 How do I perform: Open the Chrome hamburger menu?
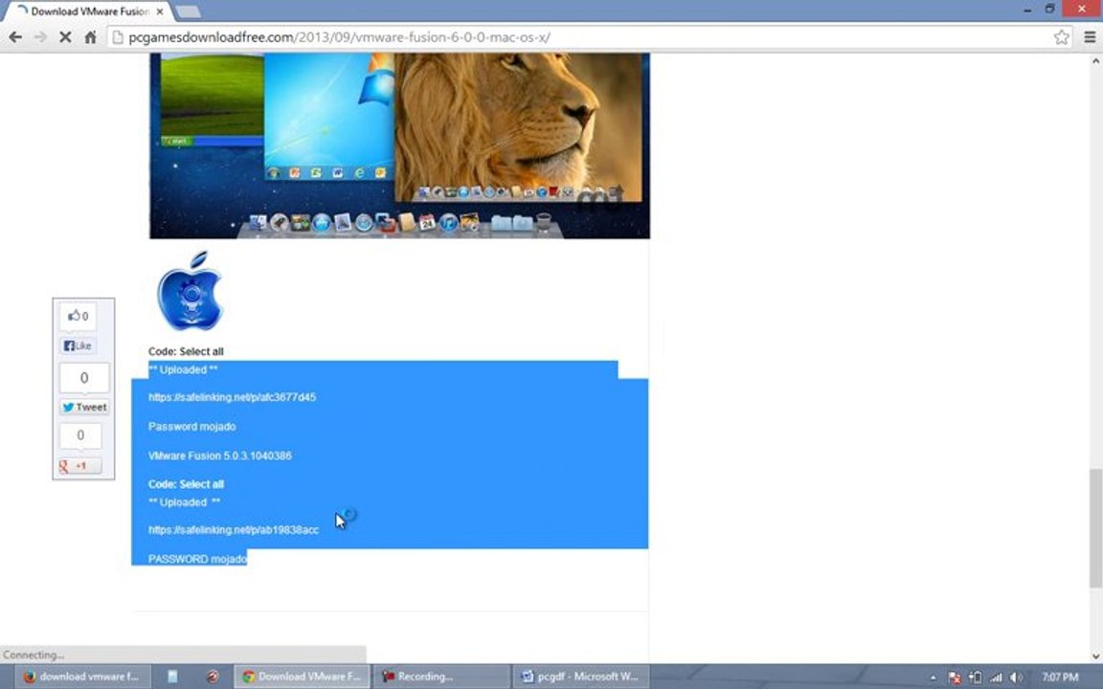(1090, 37)
